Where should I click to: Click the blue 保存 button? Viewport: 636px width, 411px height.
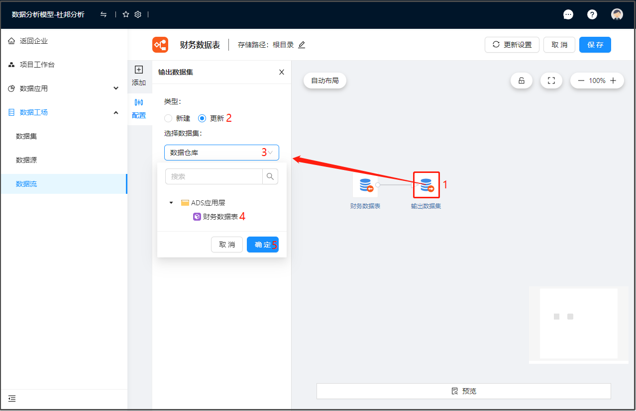(x=595, y=45)
